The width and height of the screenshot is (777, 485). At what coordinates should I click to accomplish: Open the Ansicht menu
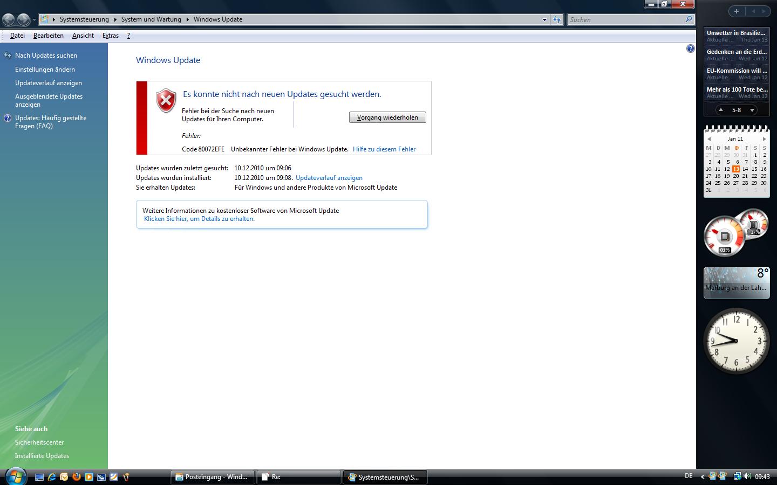(83, 36)
